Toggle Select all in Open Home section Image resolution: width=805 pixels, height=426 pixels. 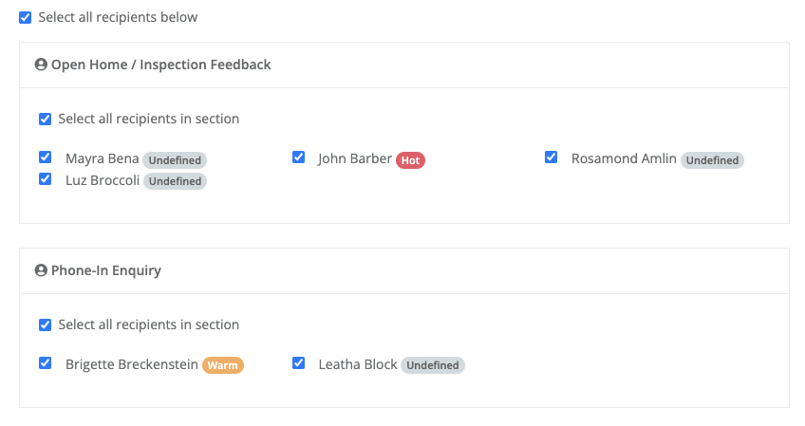point(46,120)
